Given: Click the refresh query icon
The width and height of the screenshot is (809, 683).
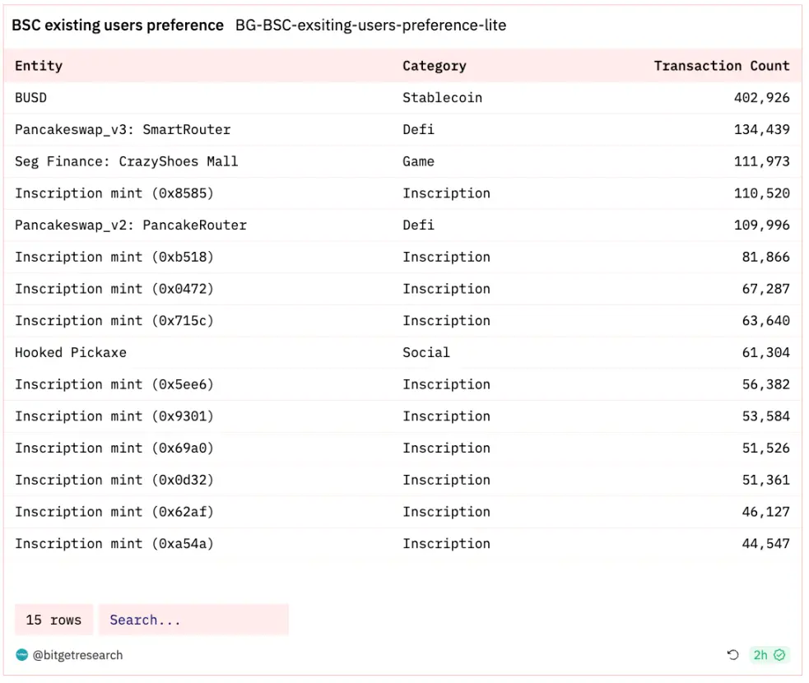Looking at the screenshot, I should [x=732, y=655].
